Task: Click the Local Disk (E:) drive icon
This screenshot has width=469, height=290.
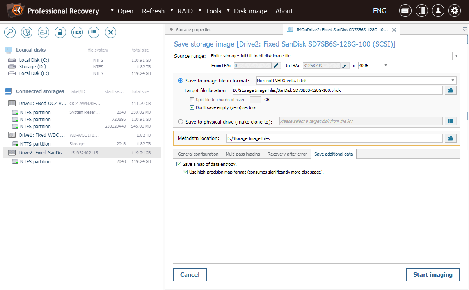Action: [x=12, y=73]
